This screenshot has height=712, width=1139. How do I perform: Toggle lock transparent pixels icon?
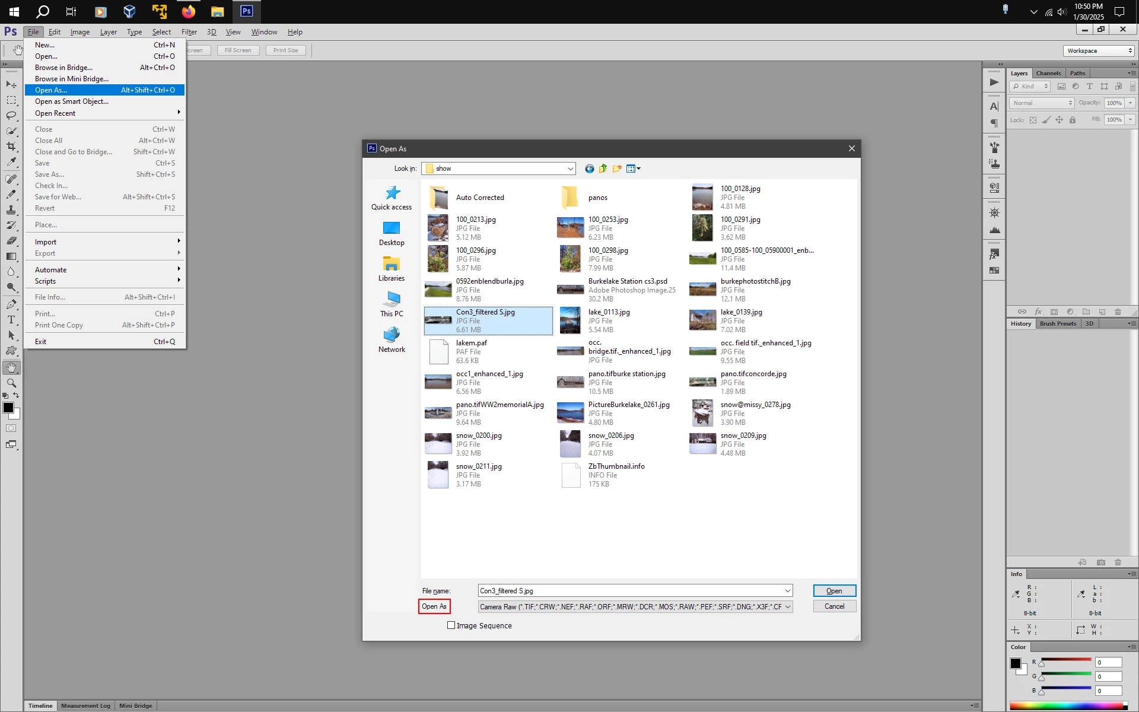pyautogui.click(x=1033, y=120)
